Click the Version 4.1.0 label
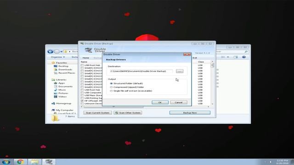 coord(202,53)
